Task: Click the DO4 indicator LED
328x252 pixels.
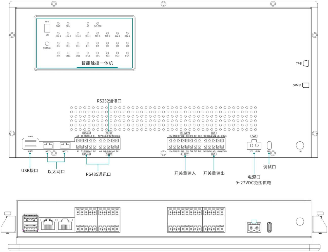Action: coord(127,53)
